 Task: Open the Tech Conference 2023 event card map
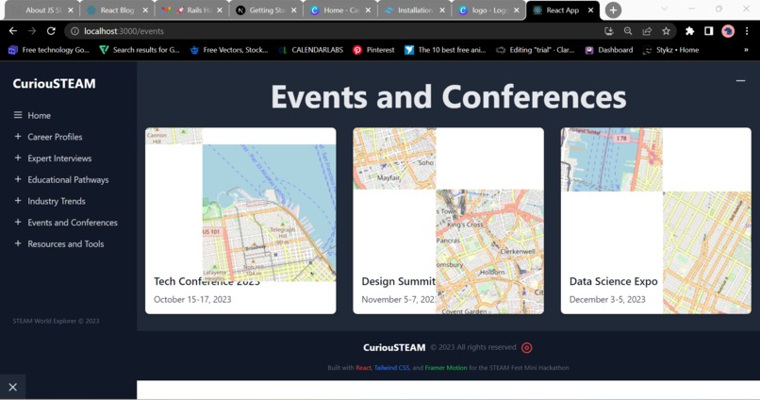tap(240, 204)
